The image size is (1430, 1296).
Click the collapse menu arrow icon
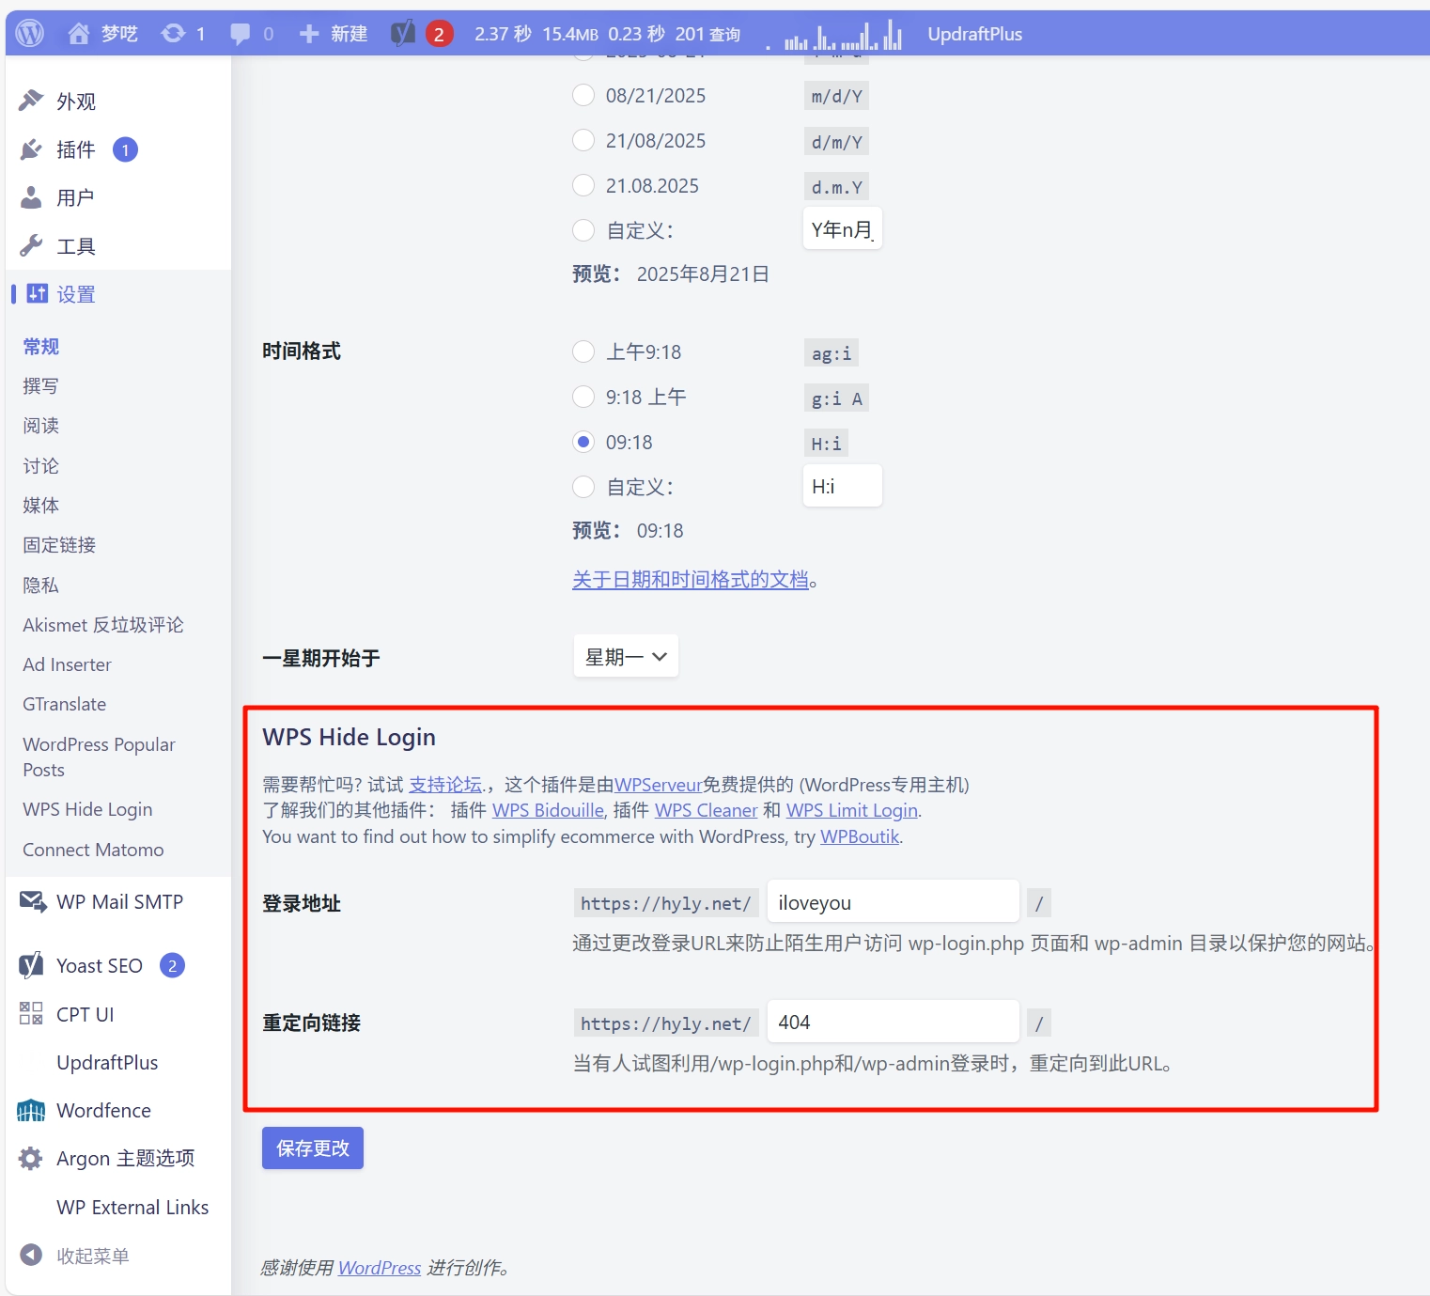coord(31,1255)
